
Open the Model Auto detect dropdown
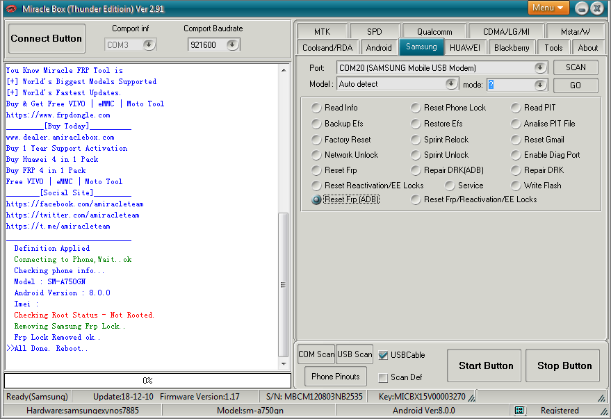click(451, 83)
